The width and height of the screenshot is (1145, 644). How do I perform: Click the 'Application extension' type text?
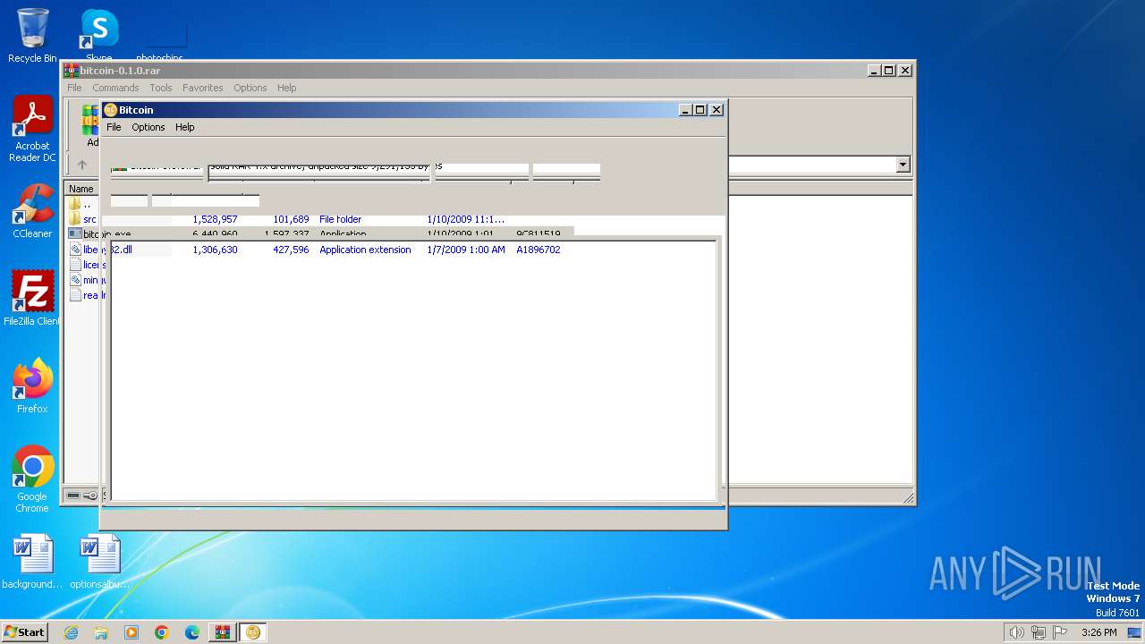tap(365, 250)
